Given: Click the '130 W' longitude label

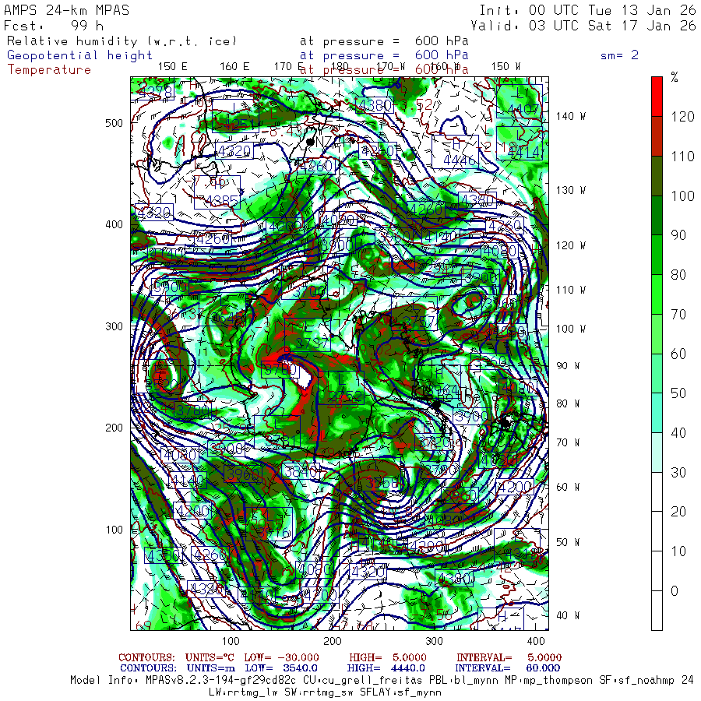Looking at the screenshot, I should pos(570,190).
